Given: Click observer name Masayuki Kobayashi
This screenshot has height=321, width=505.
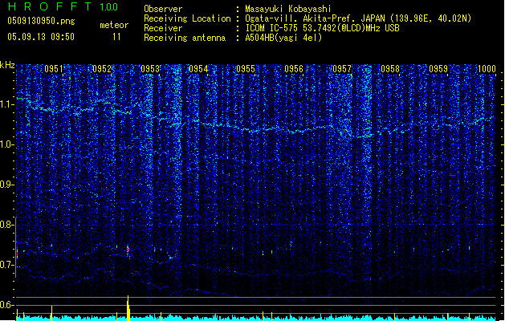Looking at the screenshot, I should (288, 9).
